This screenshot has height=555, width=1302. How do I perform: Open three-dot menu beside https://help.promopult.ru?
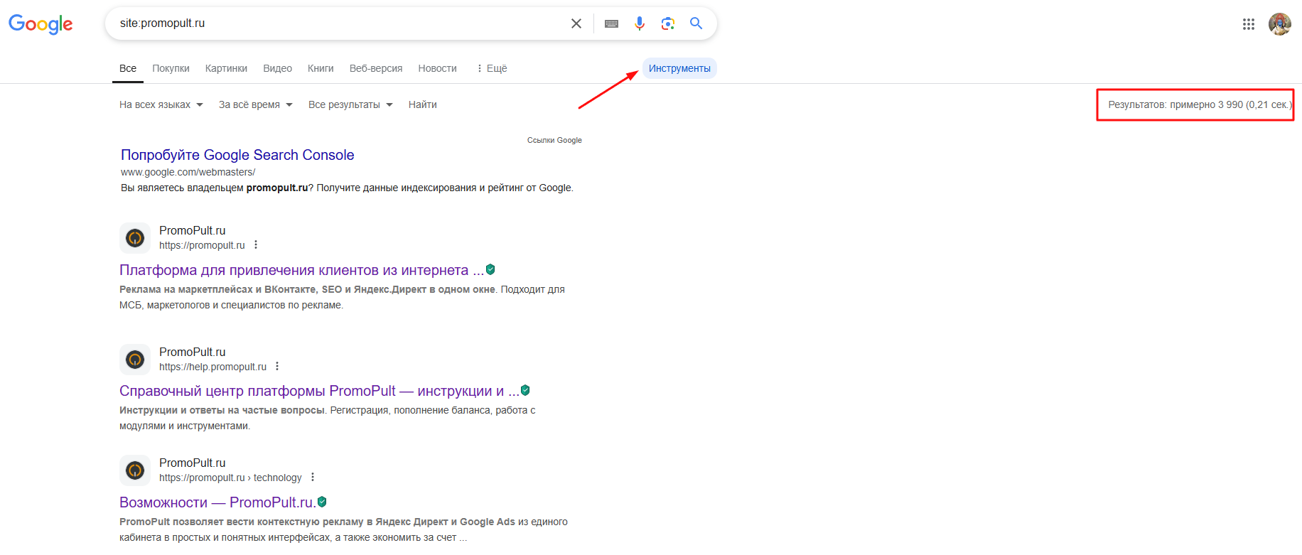277,367
